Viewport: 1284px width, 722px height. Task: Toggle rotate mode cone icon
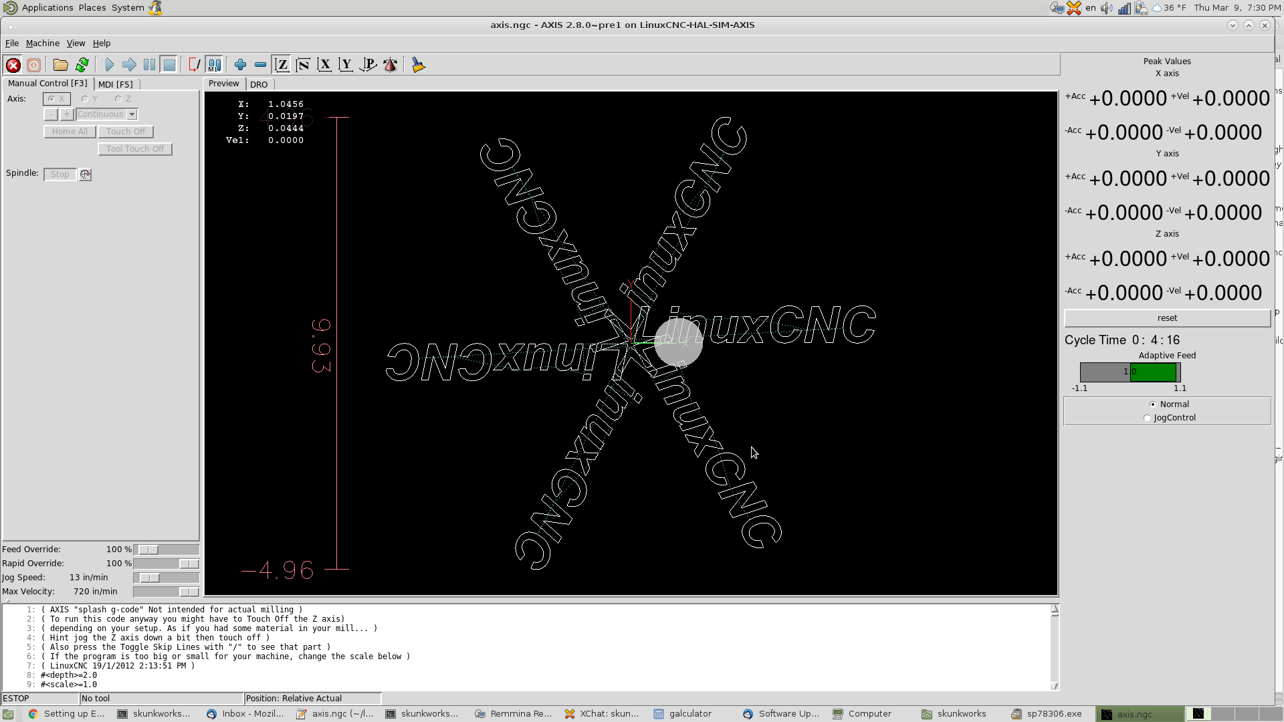coord(390,65)
